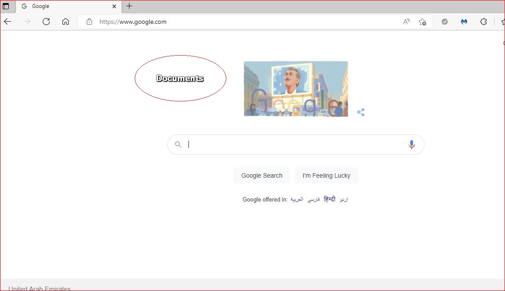Open the Extensions puzzle icon
The width and height of the screenshot is (505, 291).
(x=483, y=22)
